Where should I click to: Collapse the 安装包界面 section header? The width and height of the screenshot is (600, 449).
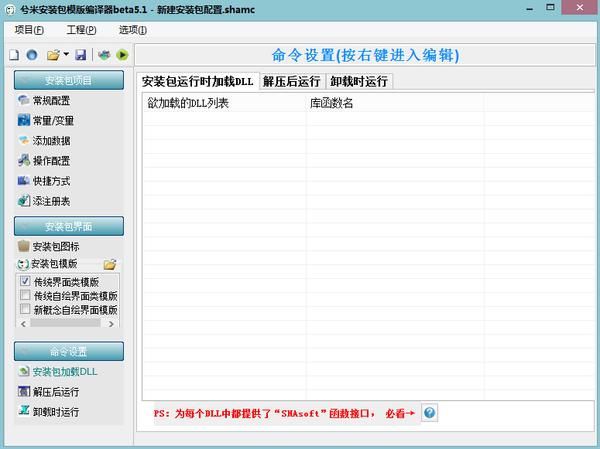click(x=69, y=226)
